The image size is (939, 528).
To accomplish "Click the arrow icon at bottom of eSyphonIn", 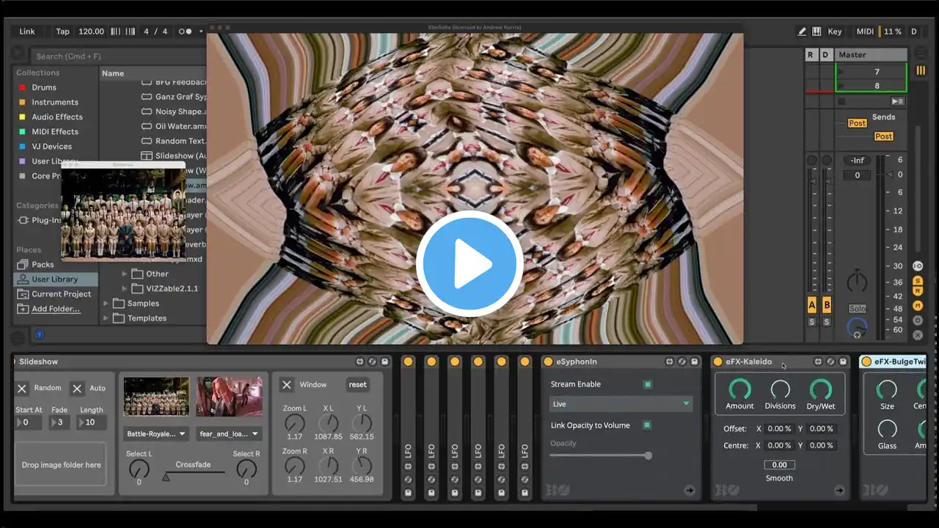I will coord(690,491).
